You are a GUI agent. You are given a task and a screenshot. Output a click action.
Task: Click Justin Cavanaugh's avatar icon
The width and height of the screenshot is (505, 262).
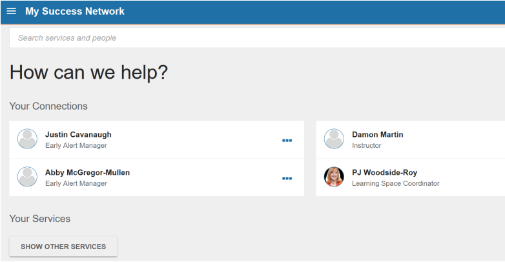tap(27, 139)
